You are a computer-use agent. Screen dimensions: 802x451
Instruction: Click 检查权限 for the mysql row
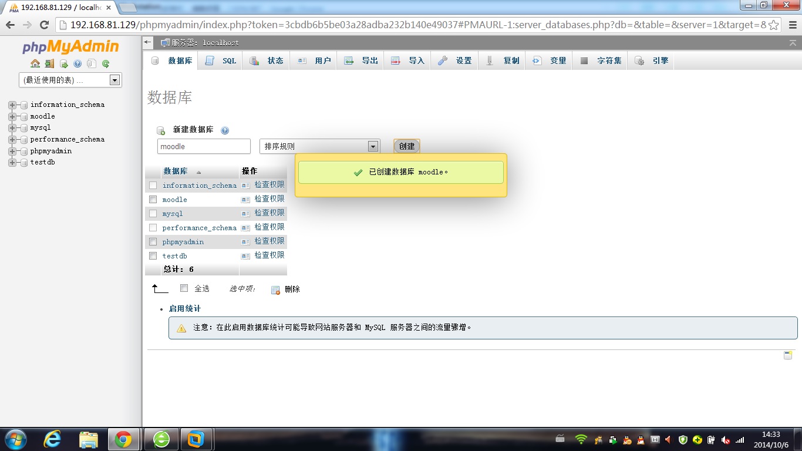[x=269, y=213]
